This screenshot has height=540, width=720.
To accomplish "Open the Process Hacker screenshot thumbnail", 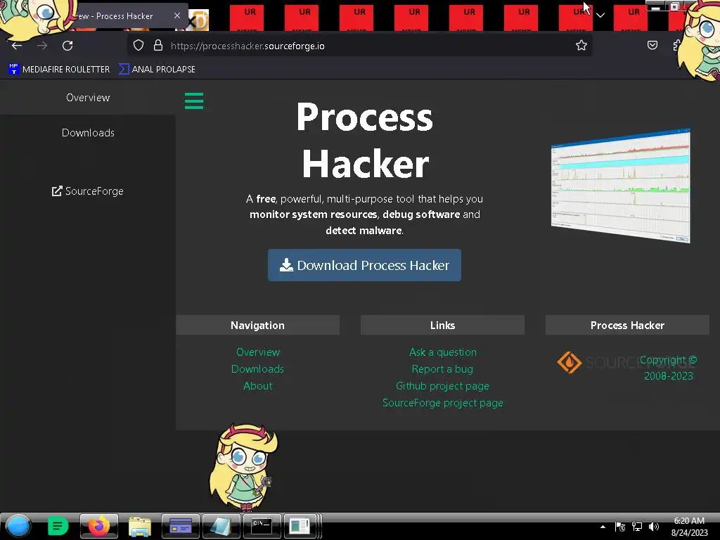I will [x=620, y=186].
